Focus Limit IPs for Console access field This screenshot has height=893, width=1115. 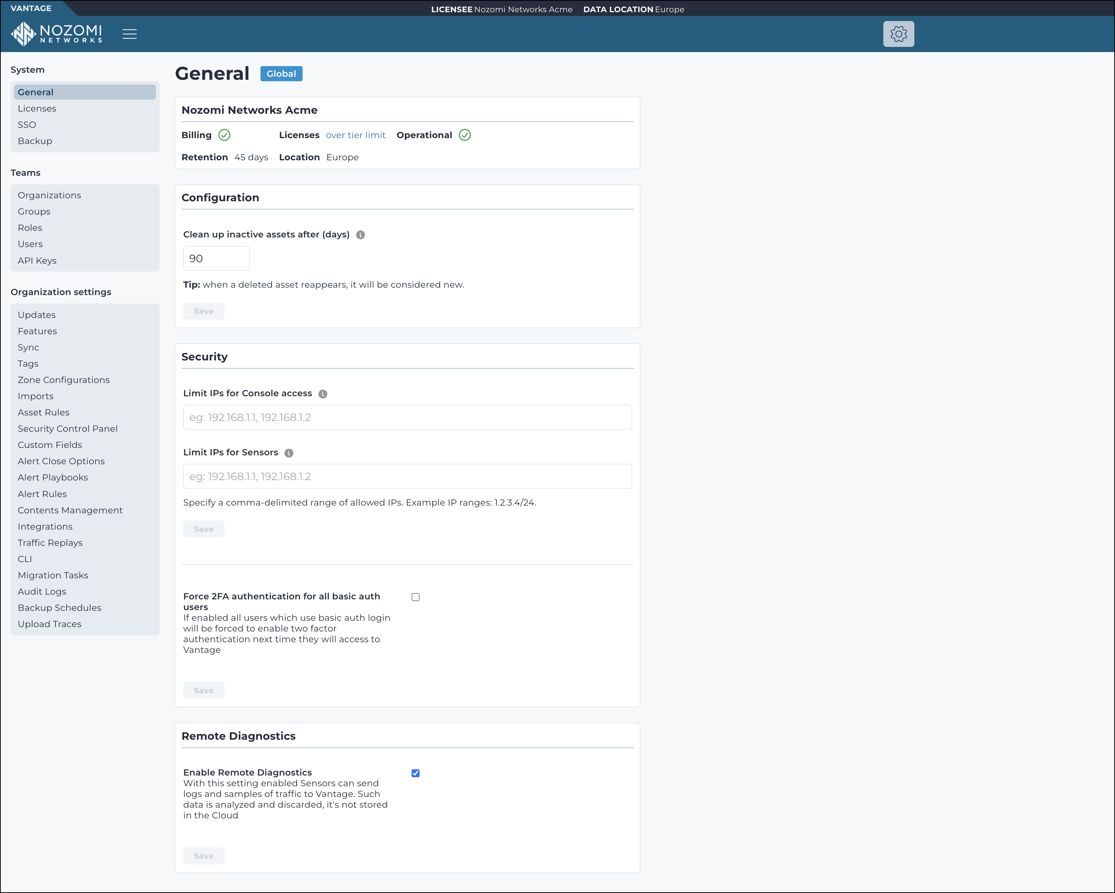(x=407, y=417)
